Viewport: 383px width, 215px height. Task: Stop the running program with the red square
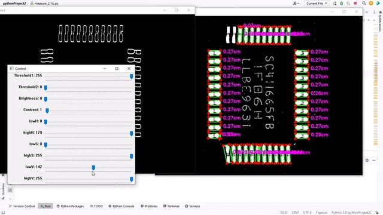tap(355, 4)
